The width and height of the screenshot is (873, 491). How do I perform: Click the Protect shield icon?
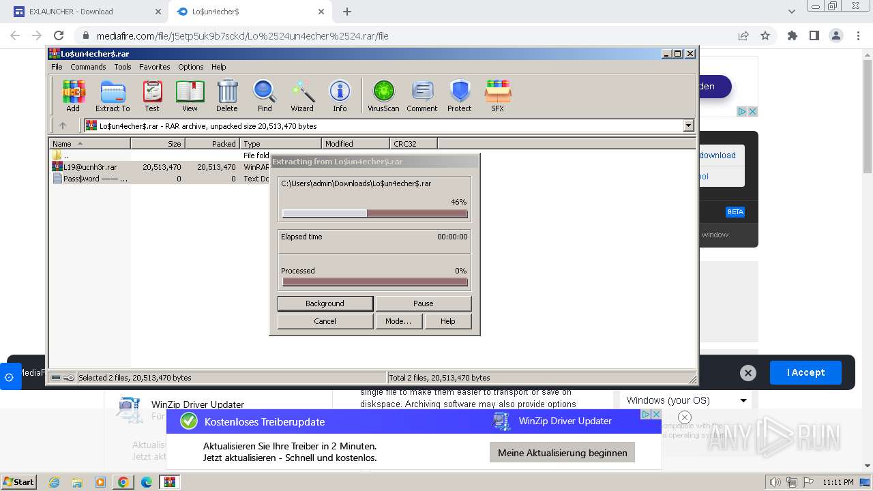coord(460,96)
